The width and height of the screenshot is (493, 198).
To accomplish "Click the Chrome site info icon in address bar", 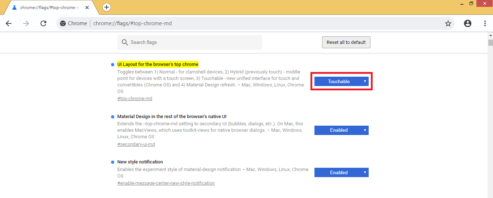I will (63, 23).
